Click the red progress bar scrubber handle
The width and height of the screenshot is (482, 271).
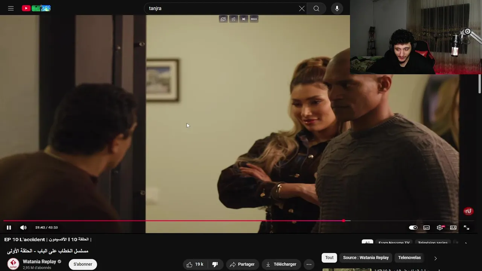344,221
